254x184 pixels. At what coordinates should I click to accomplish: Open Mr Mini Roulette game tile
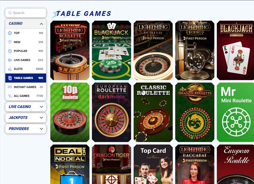235,112
